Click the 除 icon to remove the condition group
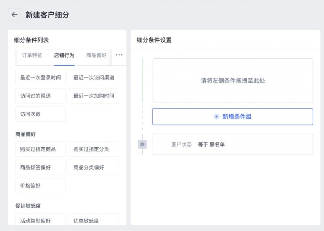The image size is (324, 231). click(143, 144)
